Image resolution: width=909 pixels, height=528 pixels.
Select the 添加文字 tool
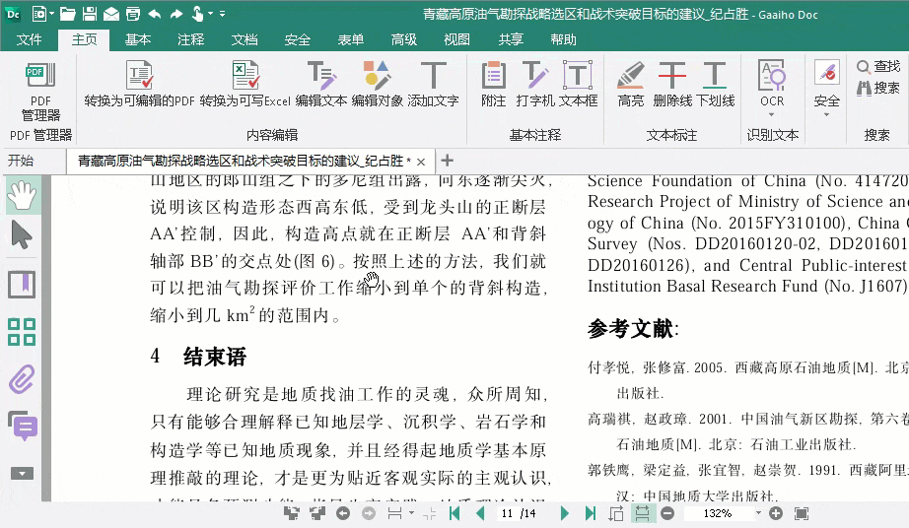pos(433,84)
